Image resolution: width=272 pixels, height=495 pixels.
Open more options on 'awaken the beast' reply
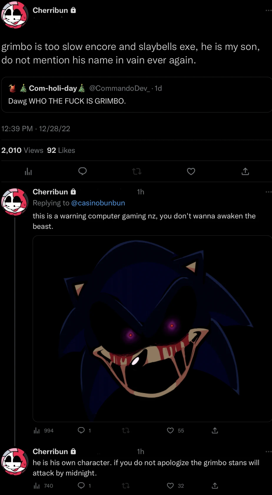[268, 192]
